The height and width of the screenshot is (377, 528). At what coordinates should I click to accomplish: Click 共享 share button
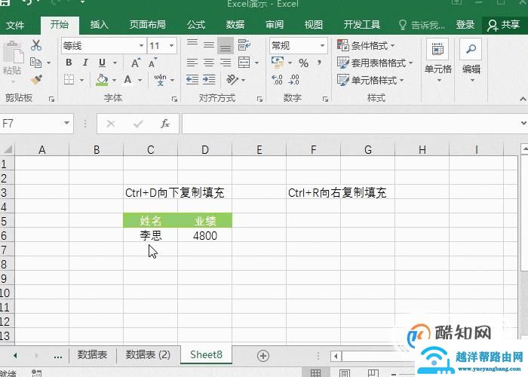coord(504,25)
